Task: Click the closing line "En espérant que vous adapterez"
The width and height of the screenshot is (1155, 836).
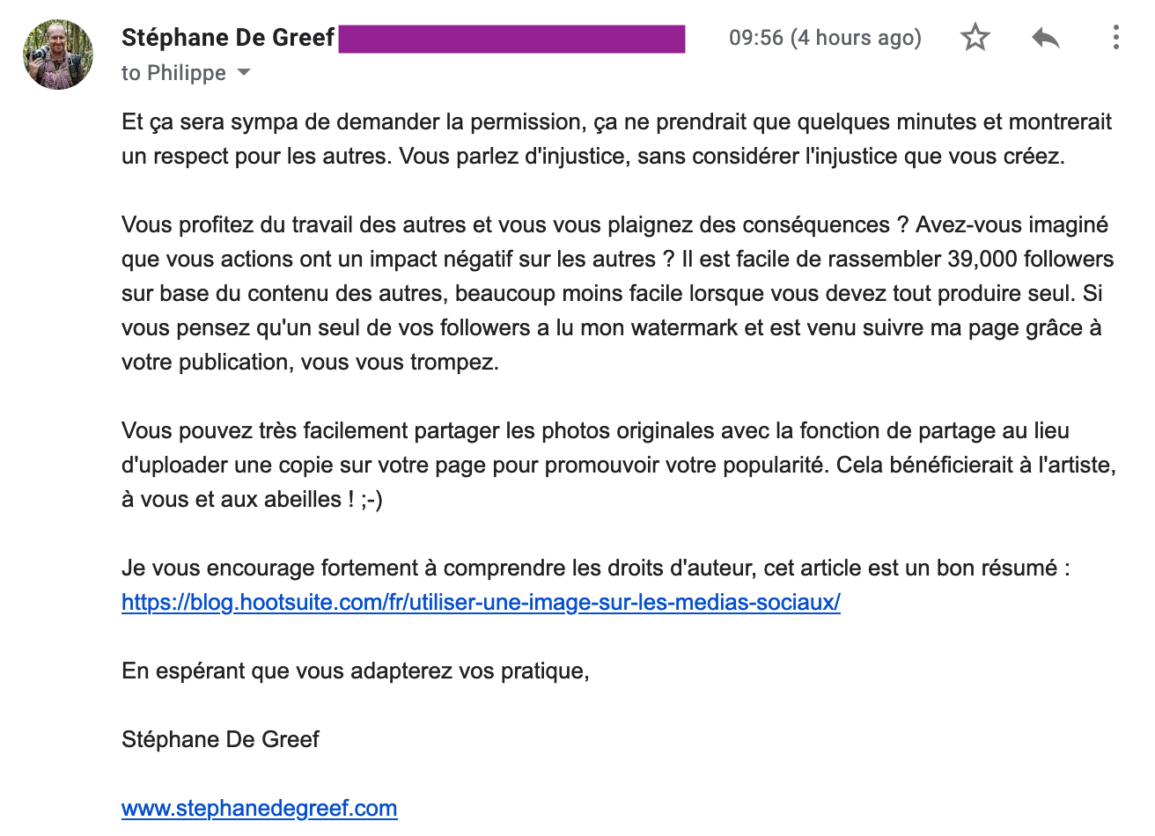Action: click(355, 671)
